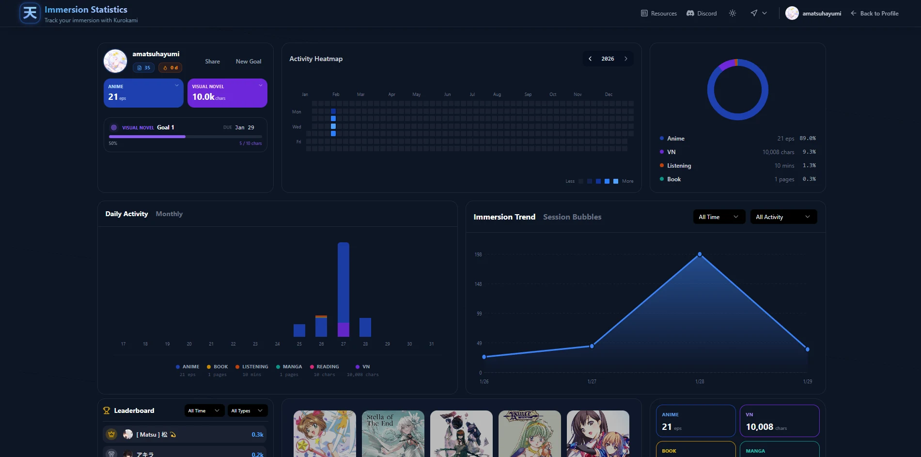Screen dimensions: 921x457
Task: Open アキラ leaderboard entry
Action: pos(185,452)
